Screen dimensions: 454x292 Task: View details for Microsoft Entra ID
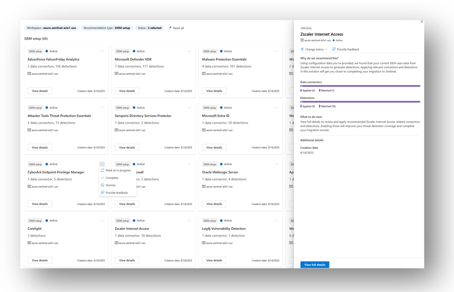tap(214, 147)
